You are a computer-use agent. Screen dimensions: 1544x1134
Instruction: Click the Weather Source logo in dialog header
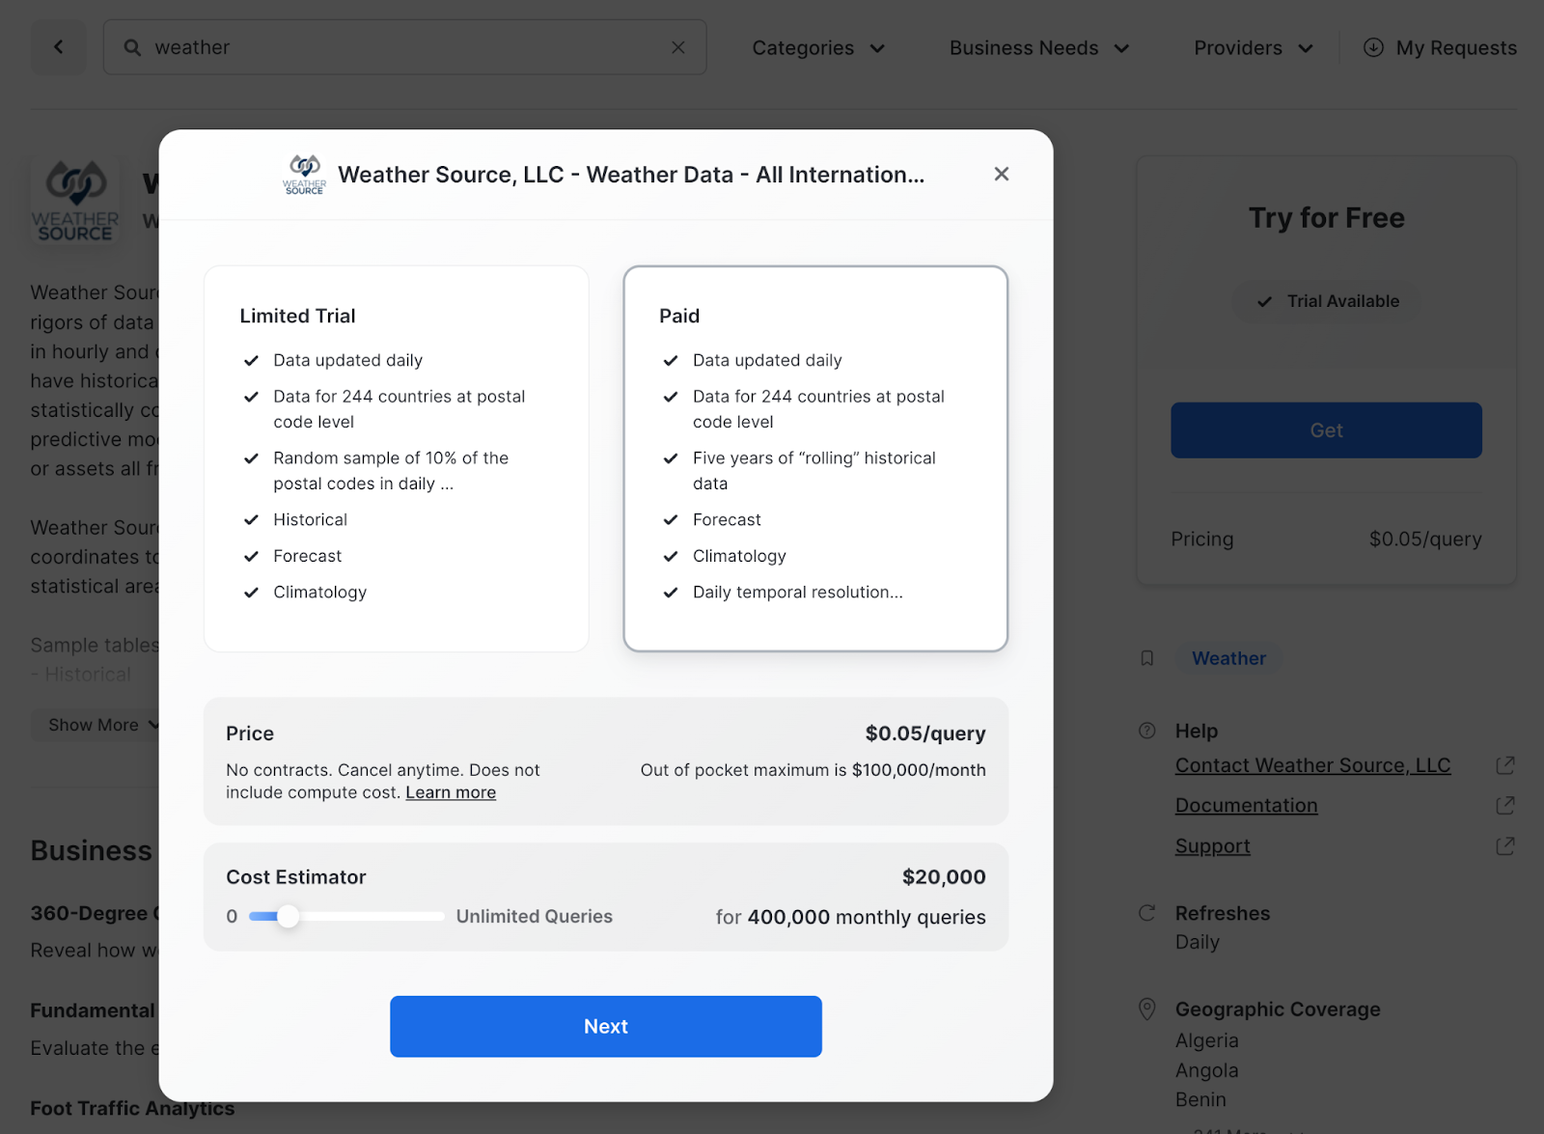(x=305, y=175)
